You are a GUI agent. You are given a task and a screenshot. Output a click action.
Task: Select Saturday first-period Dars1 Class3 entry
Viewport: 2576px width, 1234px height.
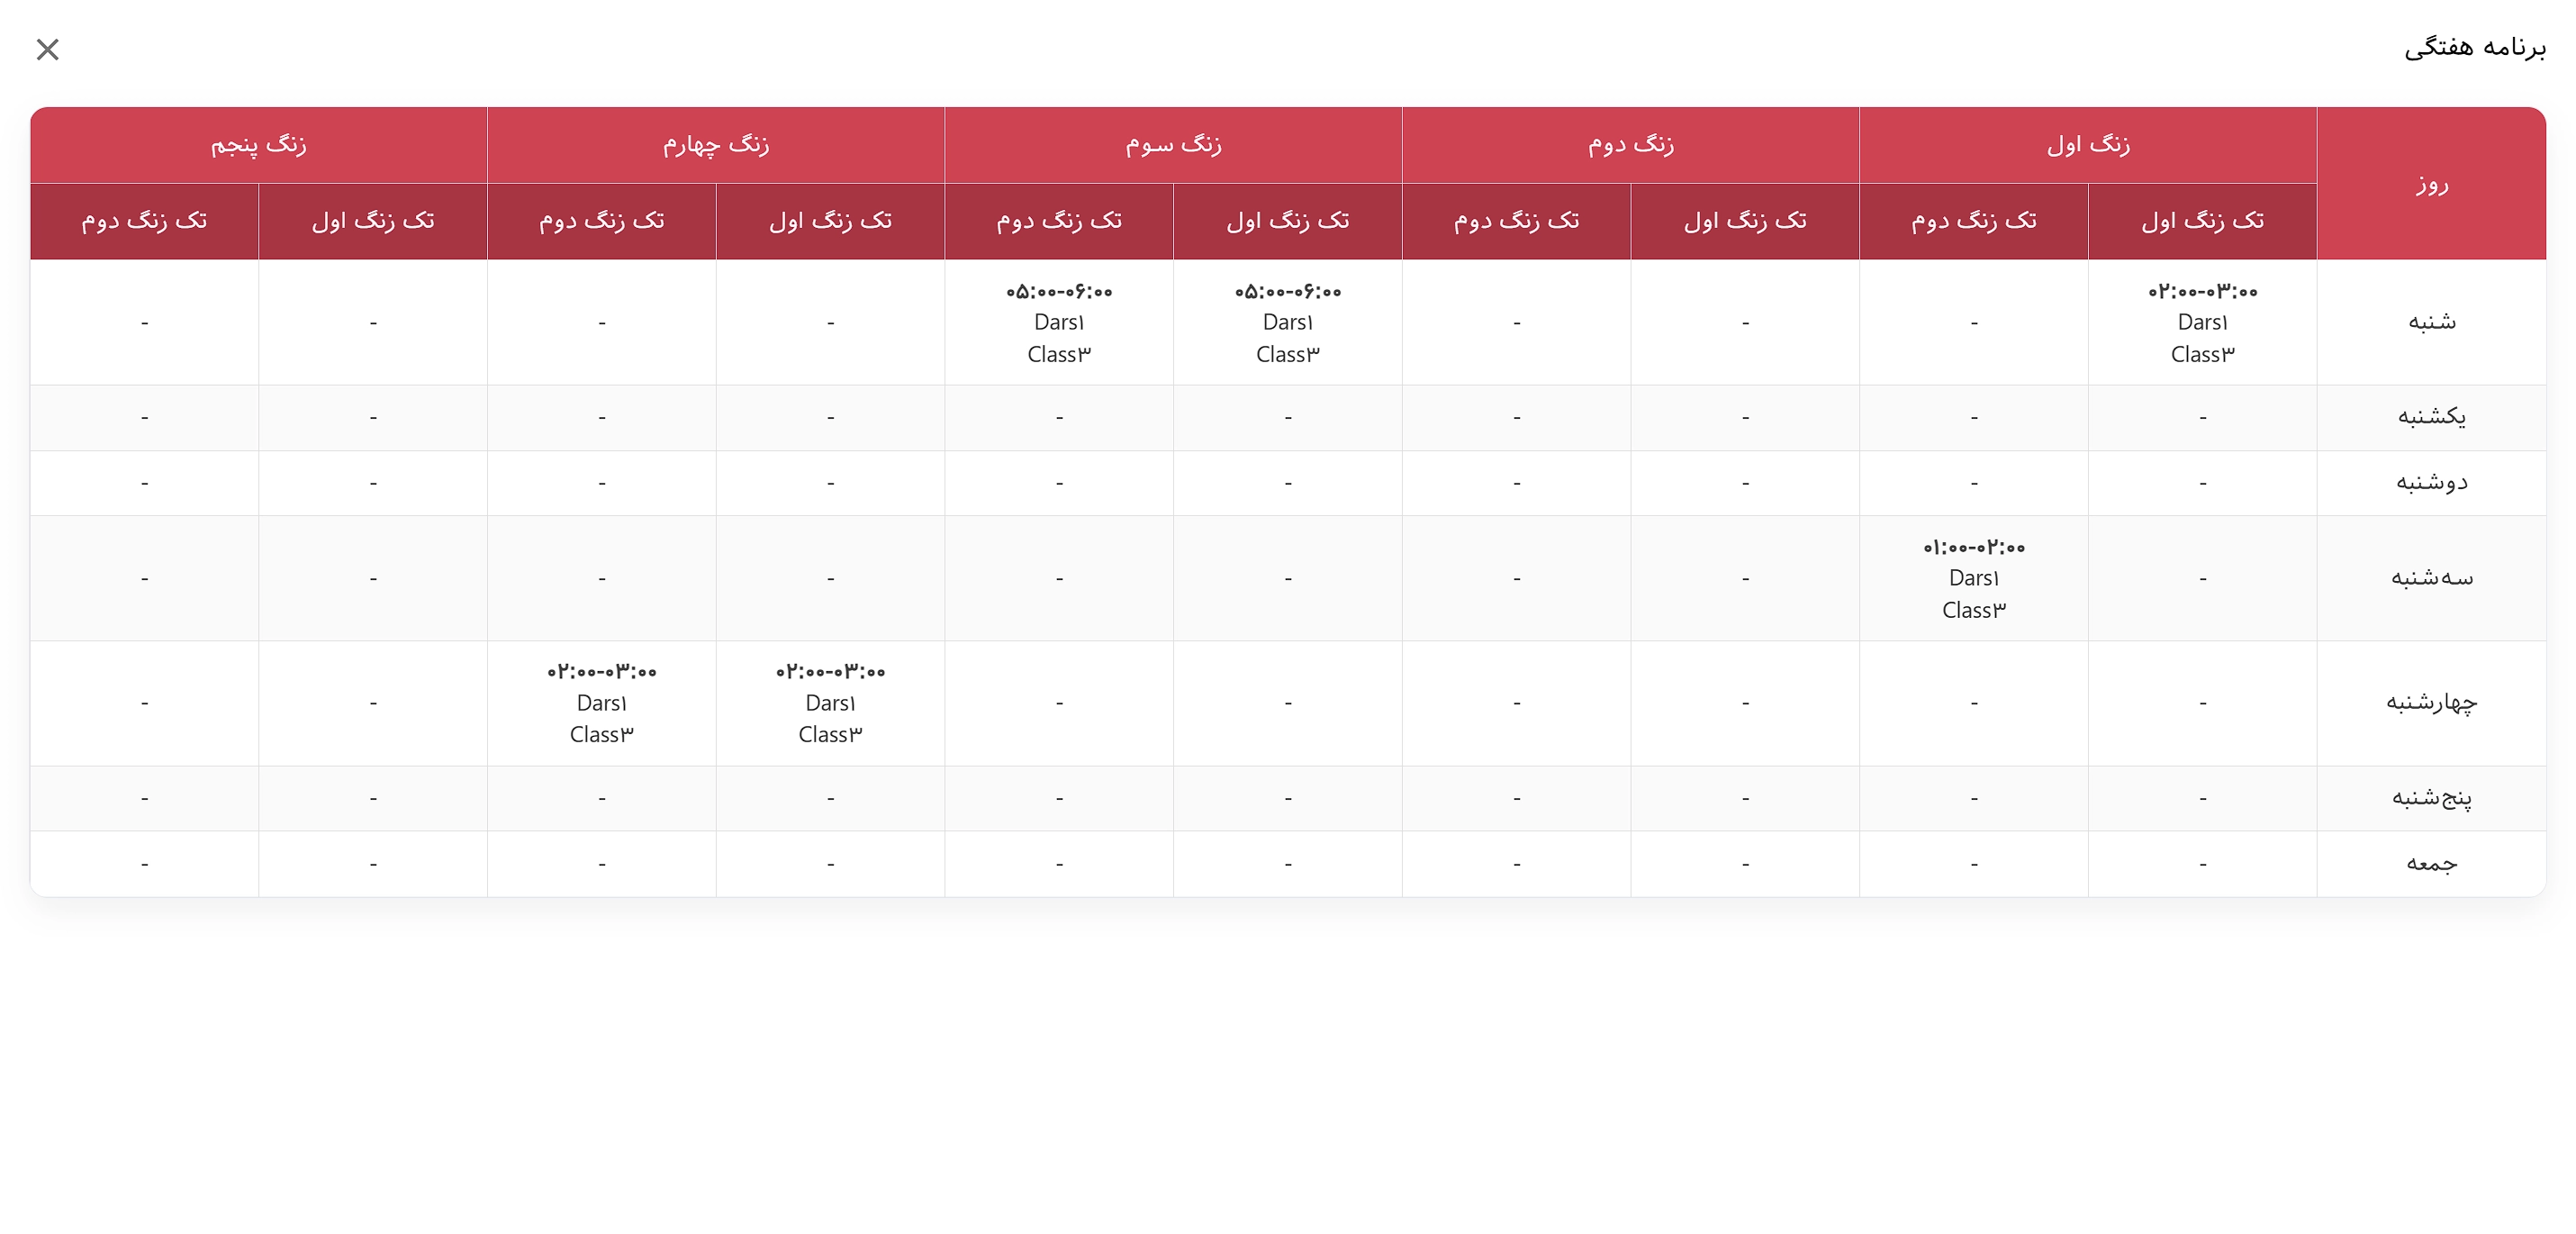[x=2202, y=322]
